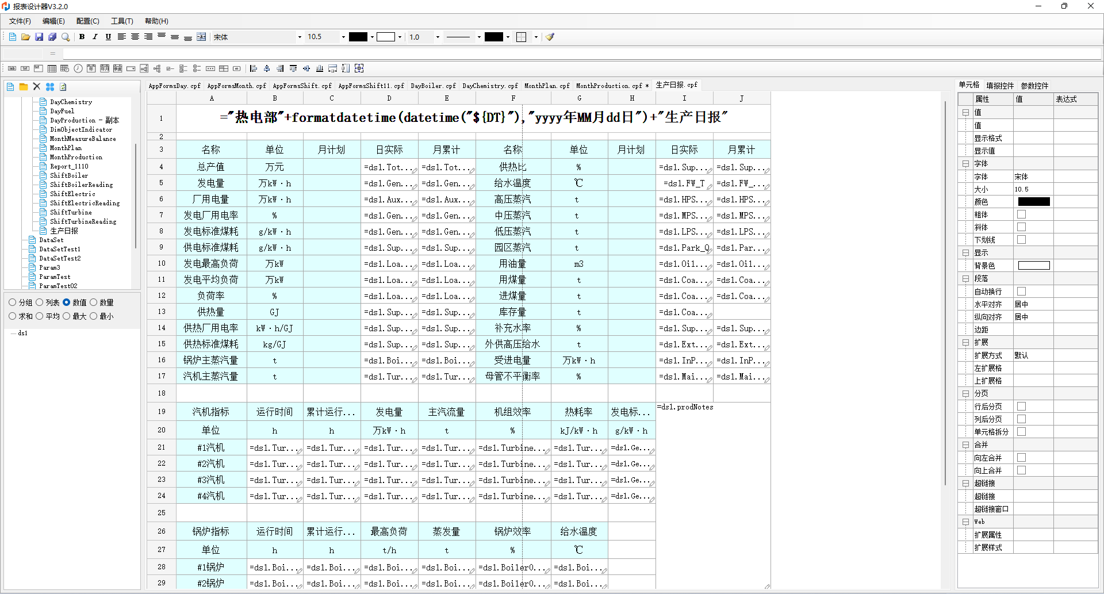Click the tree control icon
Image resolution: width=1104 pixels, height=594 pixels.
coord(157,68)
